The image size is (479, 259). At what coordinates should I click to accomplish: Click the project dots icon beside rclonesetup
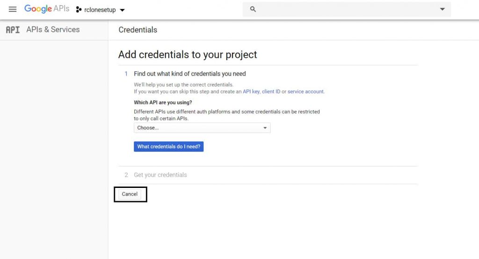coord(79,10)
